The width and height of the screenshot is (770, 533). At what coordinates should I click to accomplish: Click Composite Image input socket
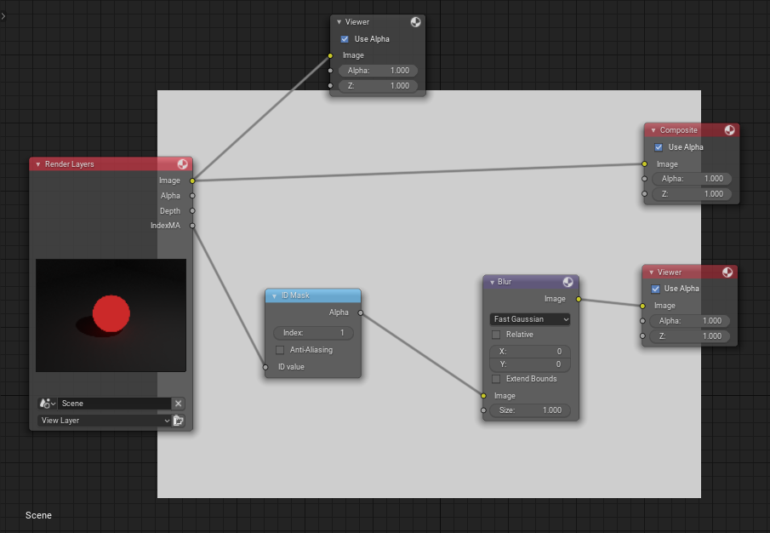pyautogui.click(x=645, y=164)
